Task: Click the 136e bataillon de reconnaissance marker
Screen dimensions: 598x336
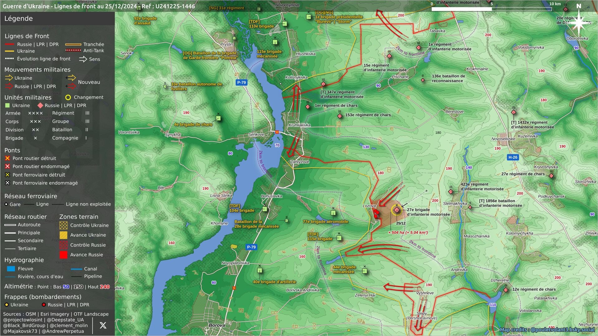Action: [x=423, y=80]
